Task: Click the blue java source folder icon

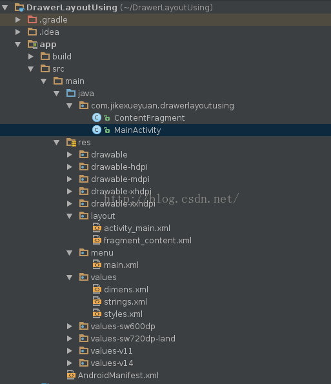Action: coord(71,93)
